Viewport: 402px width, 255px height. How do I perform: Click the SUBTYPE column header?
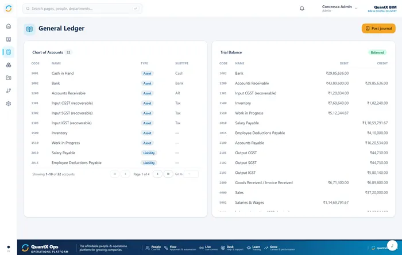pyautogui.click(x=181, y=63)
